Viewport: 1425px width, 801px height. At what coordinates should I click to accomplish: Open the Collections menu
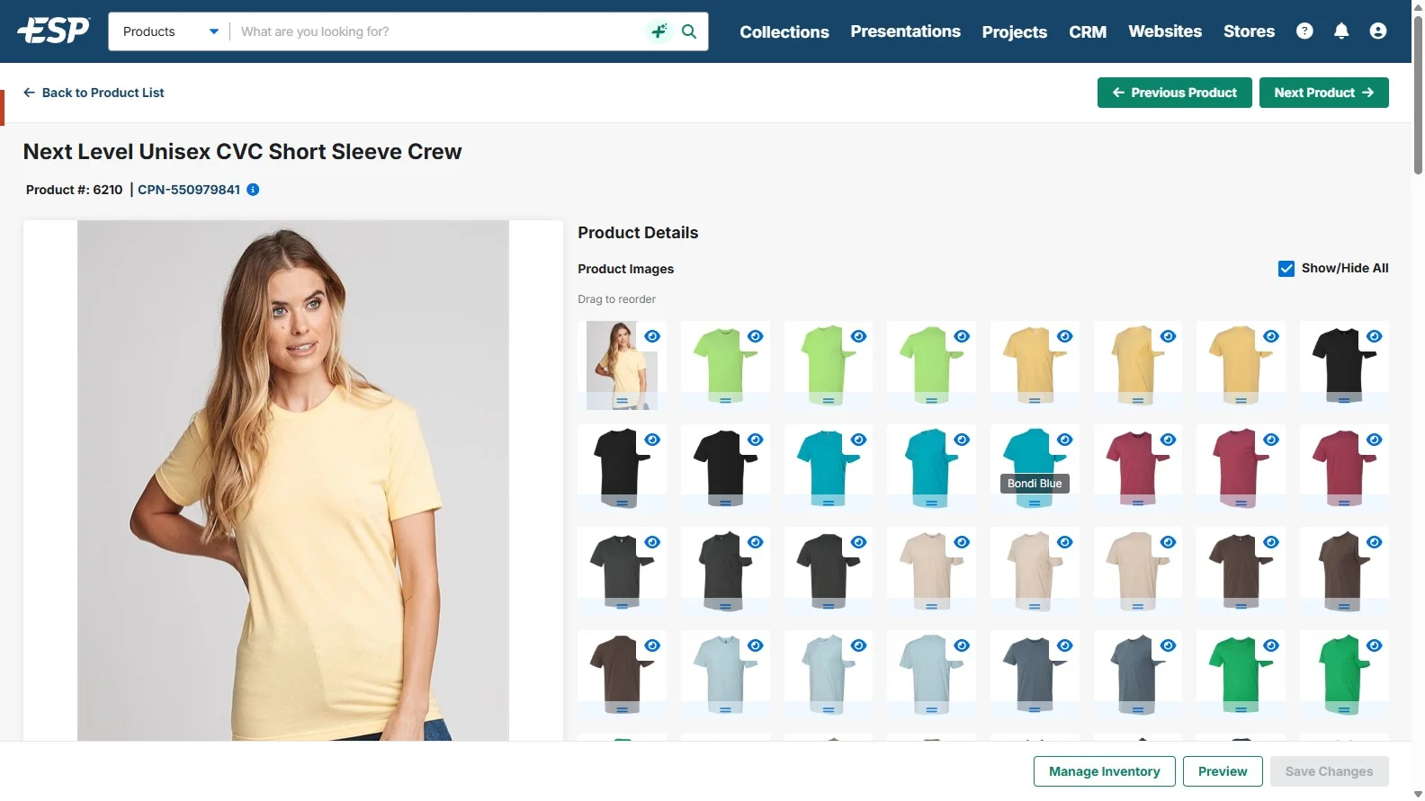[784, 31]
